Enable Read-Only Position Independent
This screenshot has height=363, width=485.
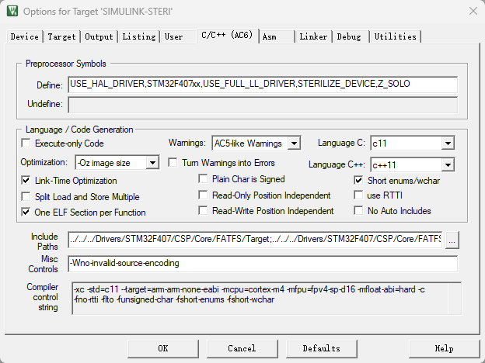point(203,195)
